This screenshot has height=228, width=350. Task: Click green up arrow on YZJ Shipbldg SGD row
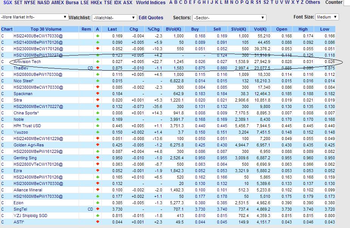(x=98, y=216)
